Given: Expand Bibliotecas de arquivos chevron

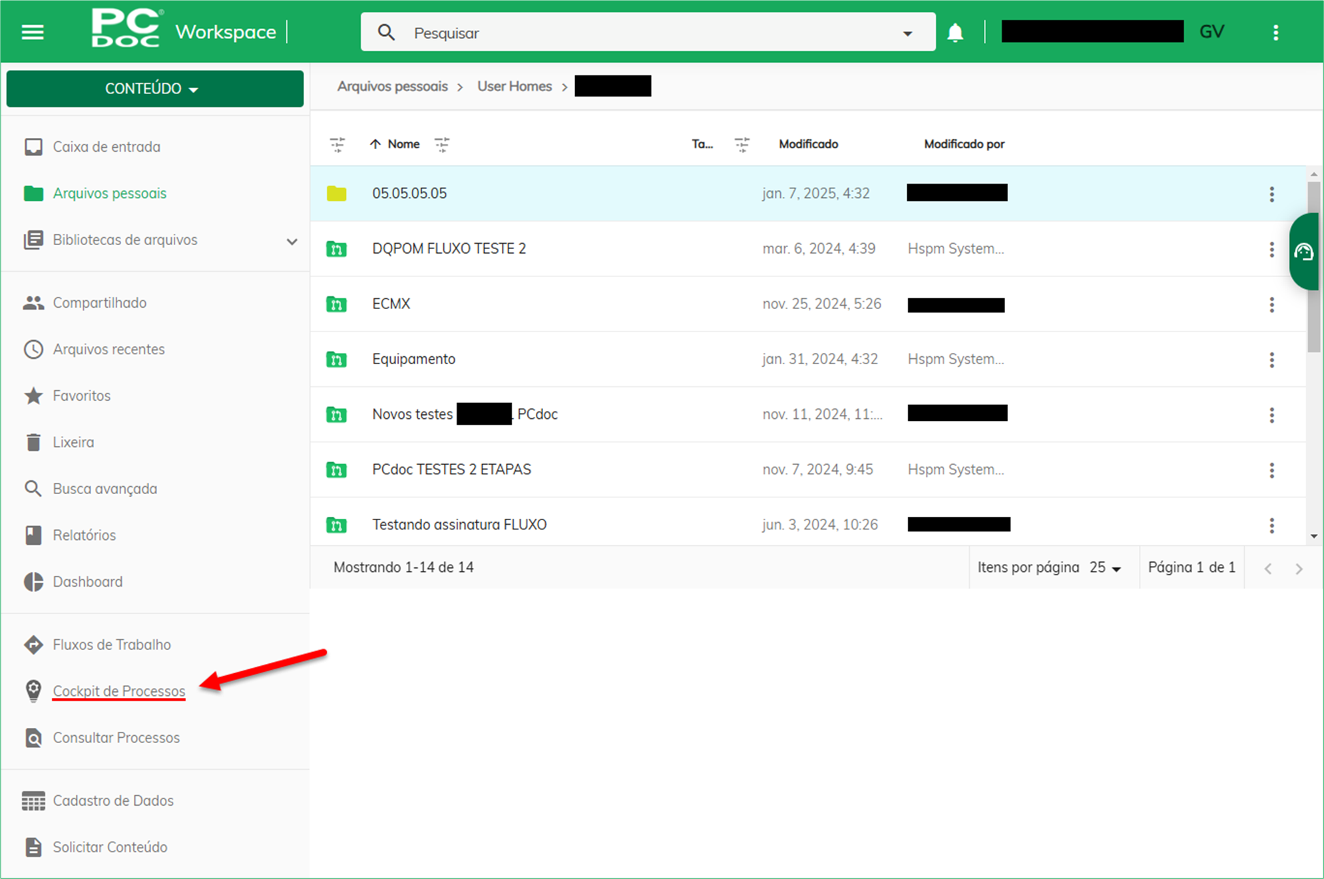Looking at the screenshot, I should (x=292, y=241).
